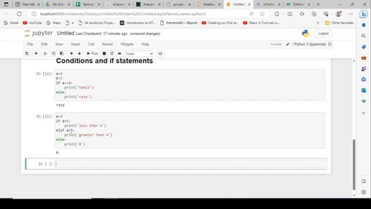Add page to favorites star icon
The image size is (371, 209).
[x=262, y=14]
